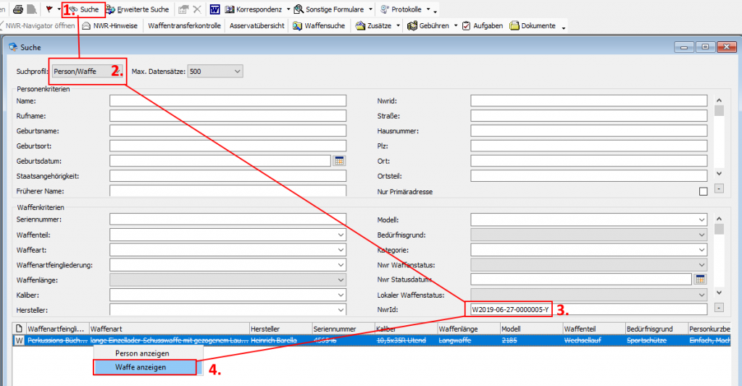Screen dimensions: 742x386
Task: Open calendar picker next to Geburtsdatum
Action: pos(338,161)
